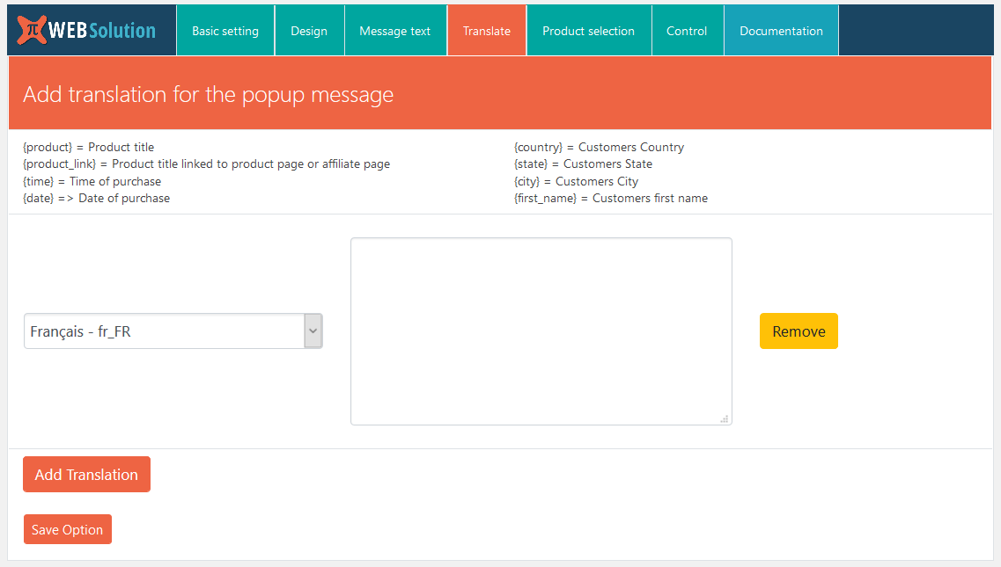Switch to the Control tab
This screenshot has height=567, width=1001.
[687, 30]
